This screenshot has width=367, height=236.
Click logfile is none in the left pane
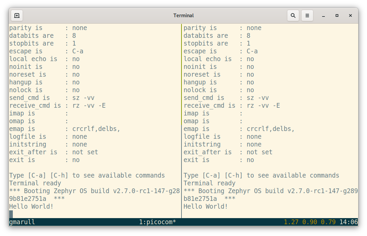47,136
